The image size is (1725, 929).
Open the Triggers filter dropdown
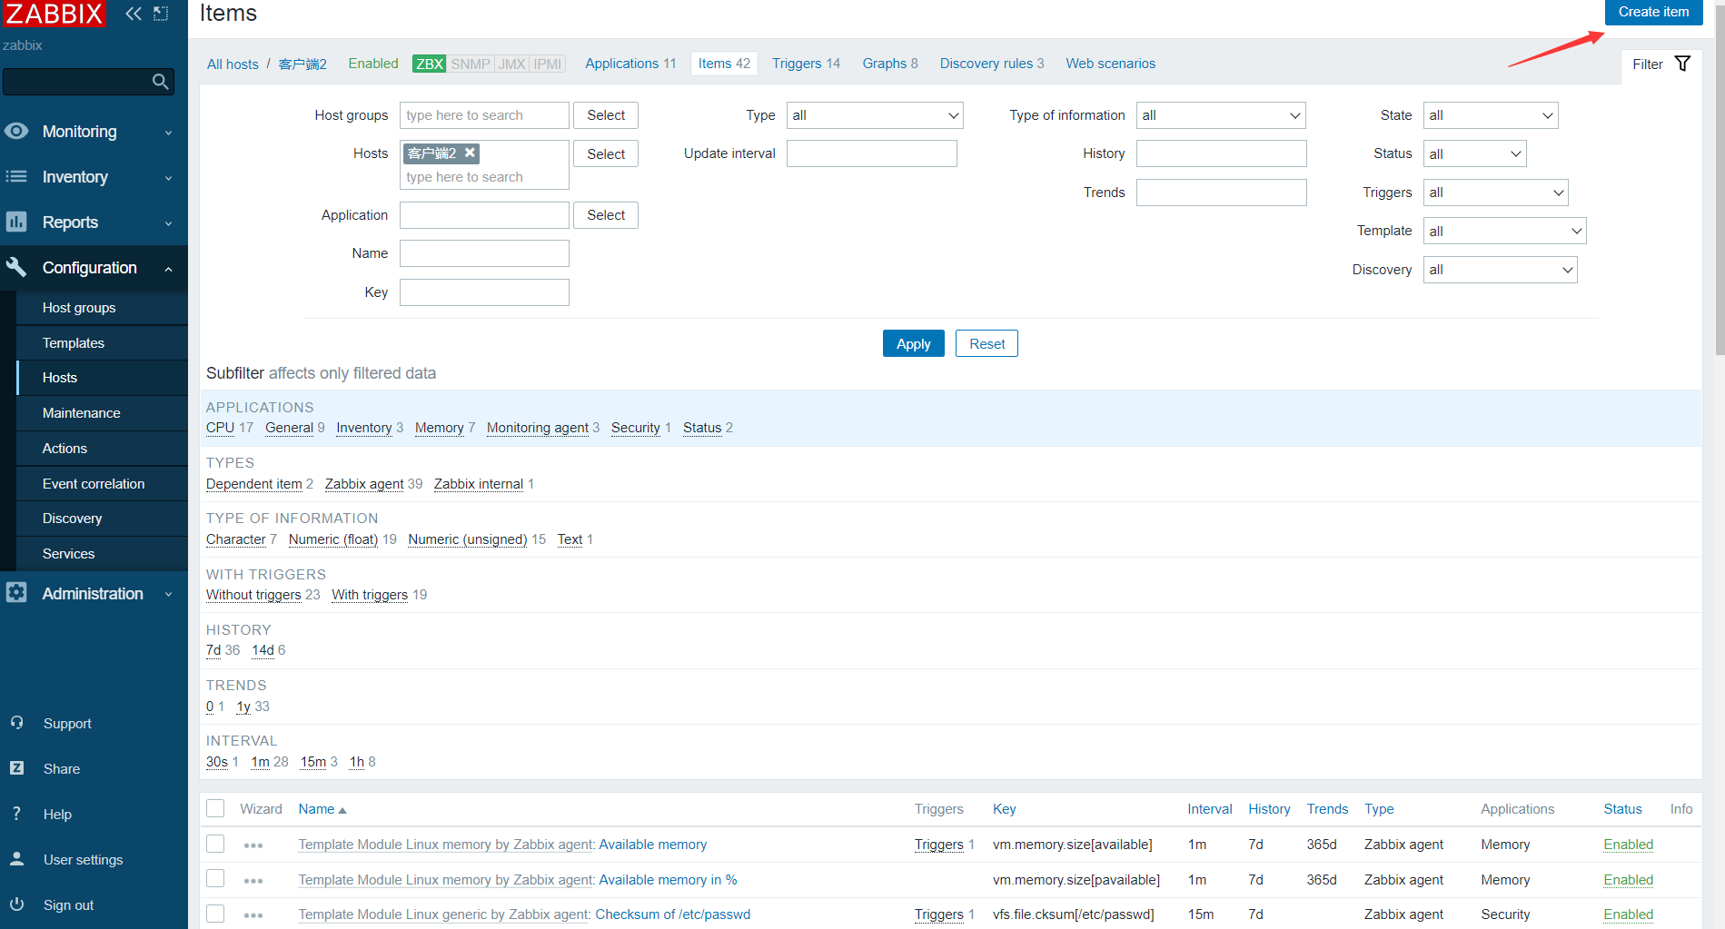point(1495,193)
